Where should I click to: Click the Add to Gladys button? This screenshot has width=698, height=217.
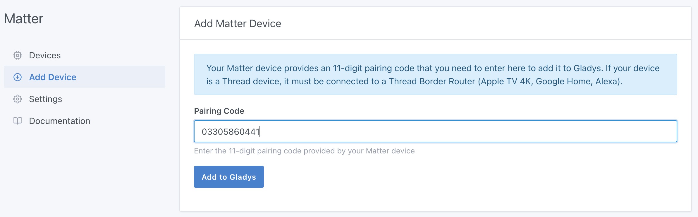coord(229,176)
